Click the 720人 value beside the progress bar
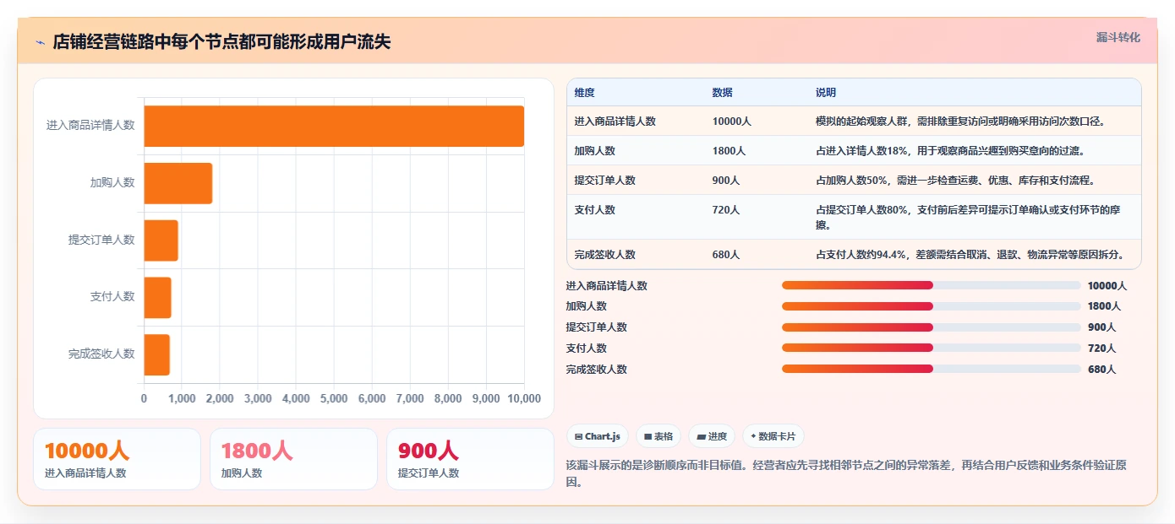Viewport: 1175px width, 524px height. [x=1101, y=348]
